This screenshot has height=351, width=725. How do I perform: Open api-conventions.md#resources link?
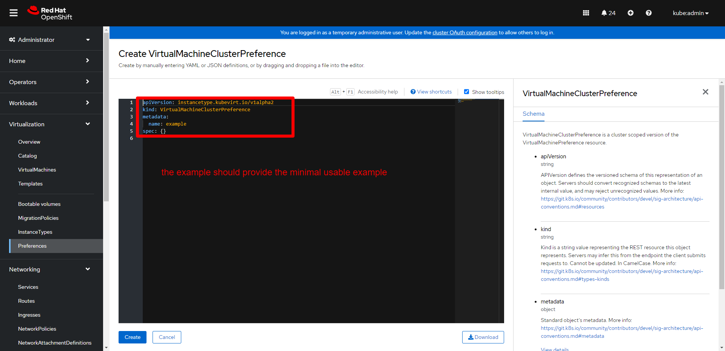622,203
